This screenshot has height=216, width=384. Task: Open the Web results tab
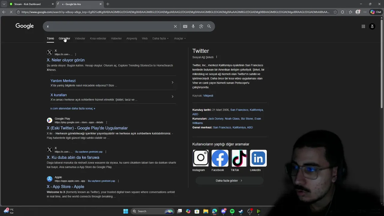tap(145, 38)
